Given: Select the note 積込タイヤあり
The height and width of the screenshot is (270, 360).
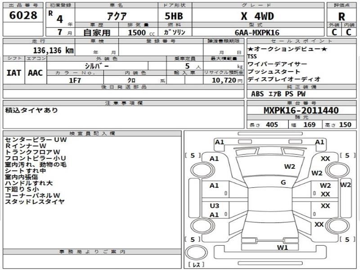Looking at the screenshot, I should pyautogui.click(x=31, y=110).
